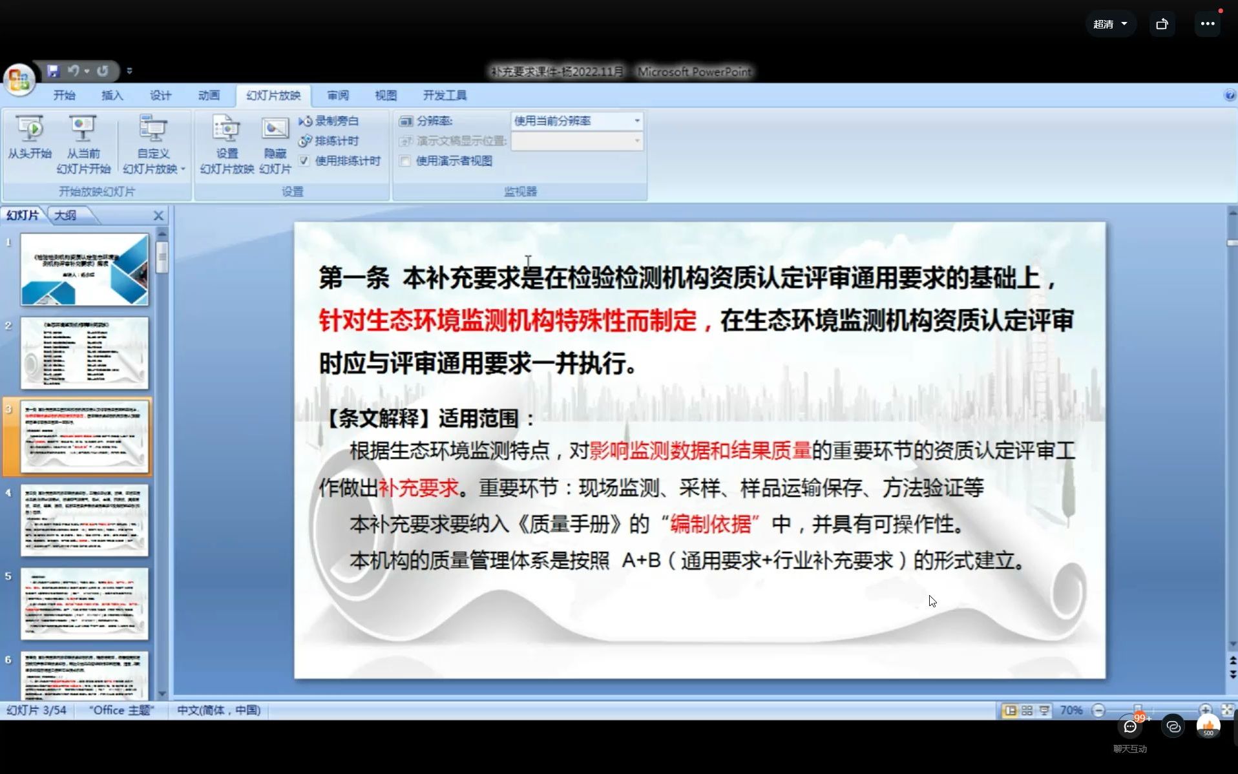
Task: Click the 70% zoom level
Action: (x=1071, y=711)
